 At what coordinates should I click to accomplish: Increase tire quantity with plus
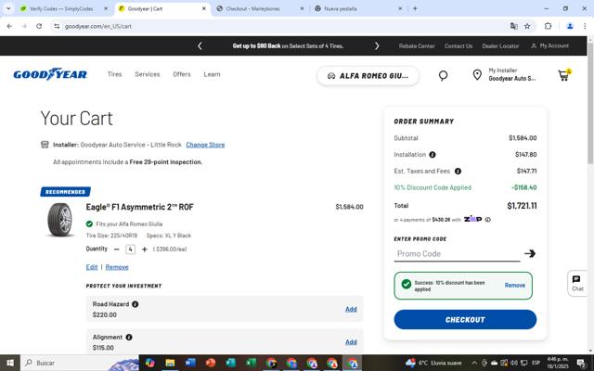[x=145, y=249]
